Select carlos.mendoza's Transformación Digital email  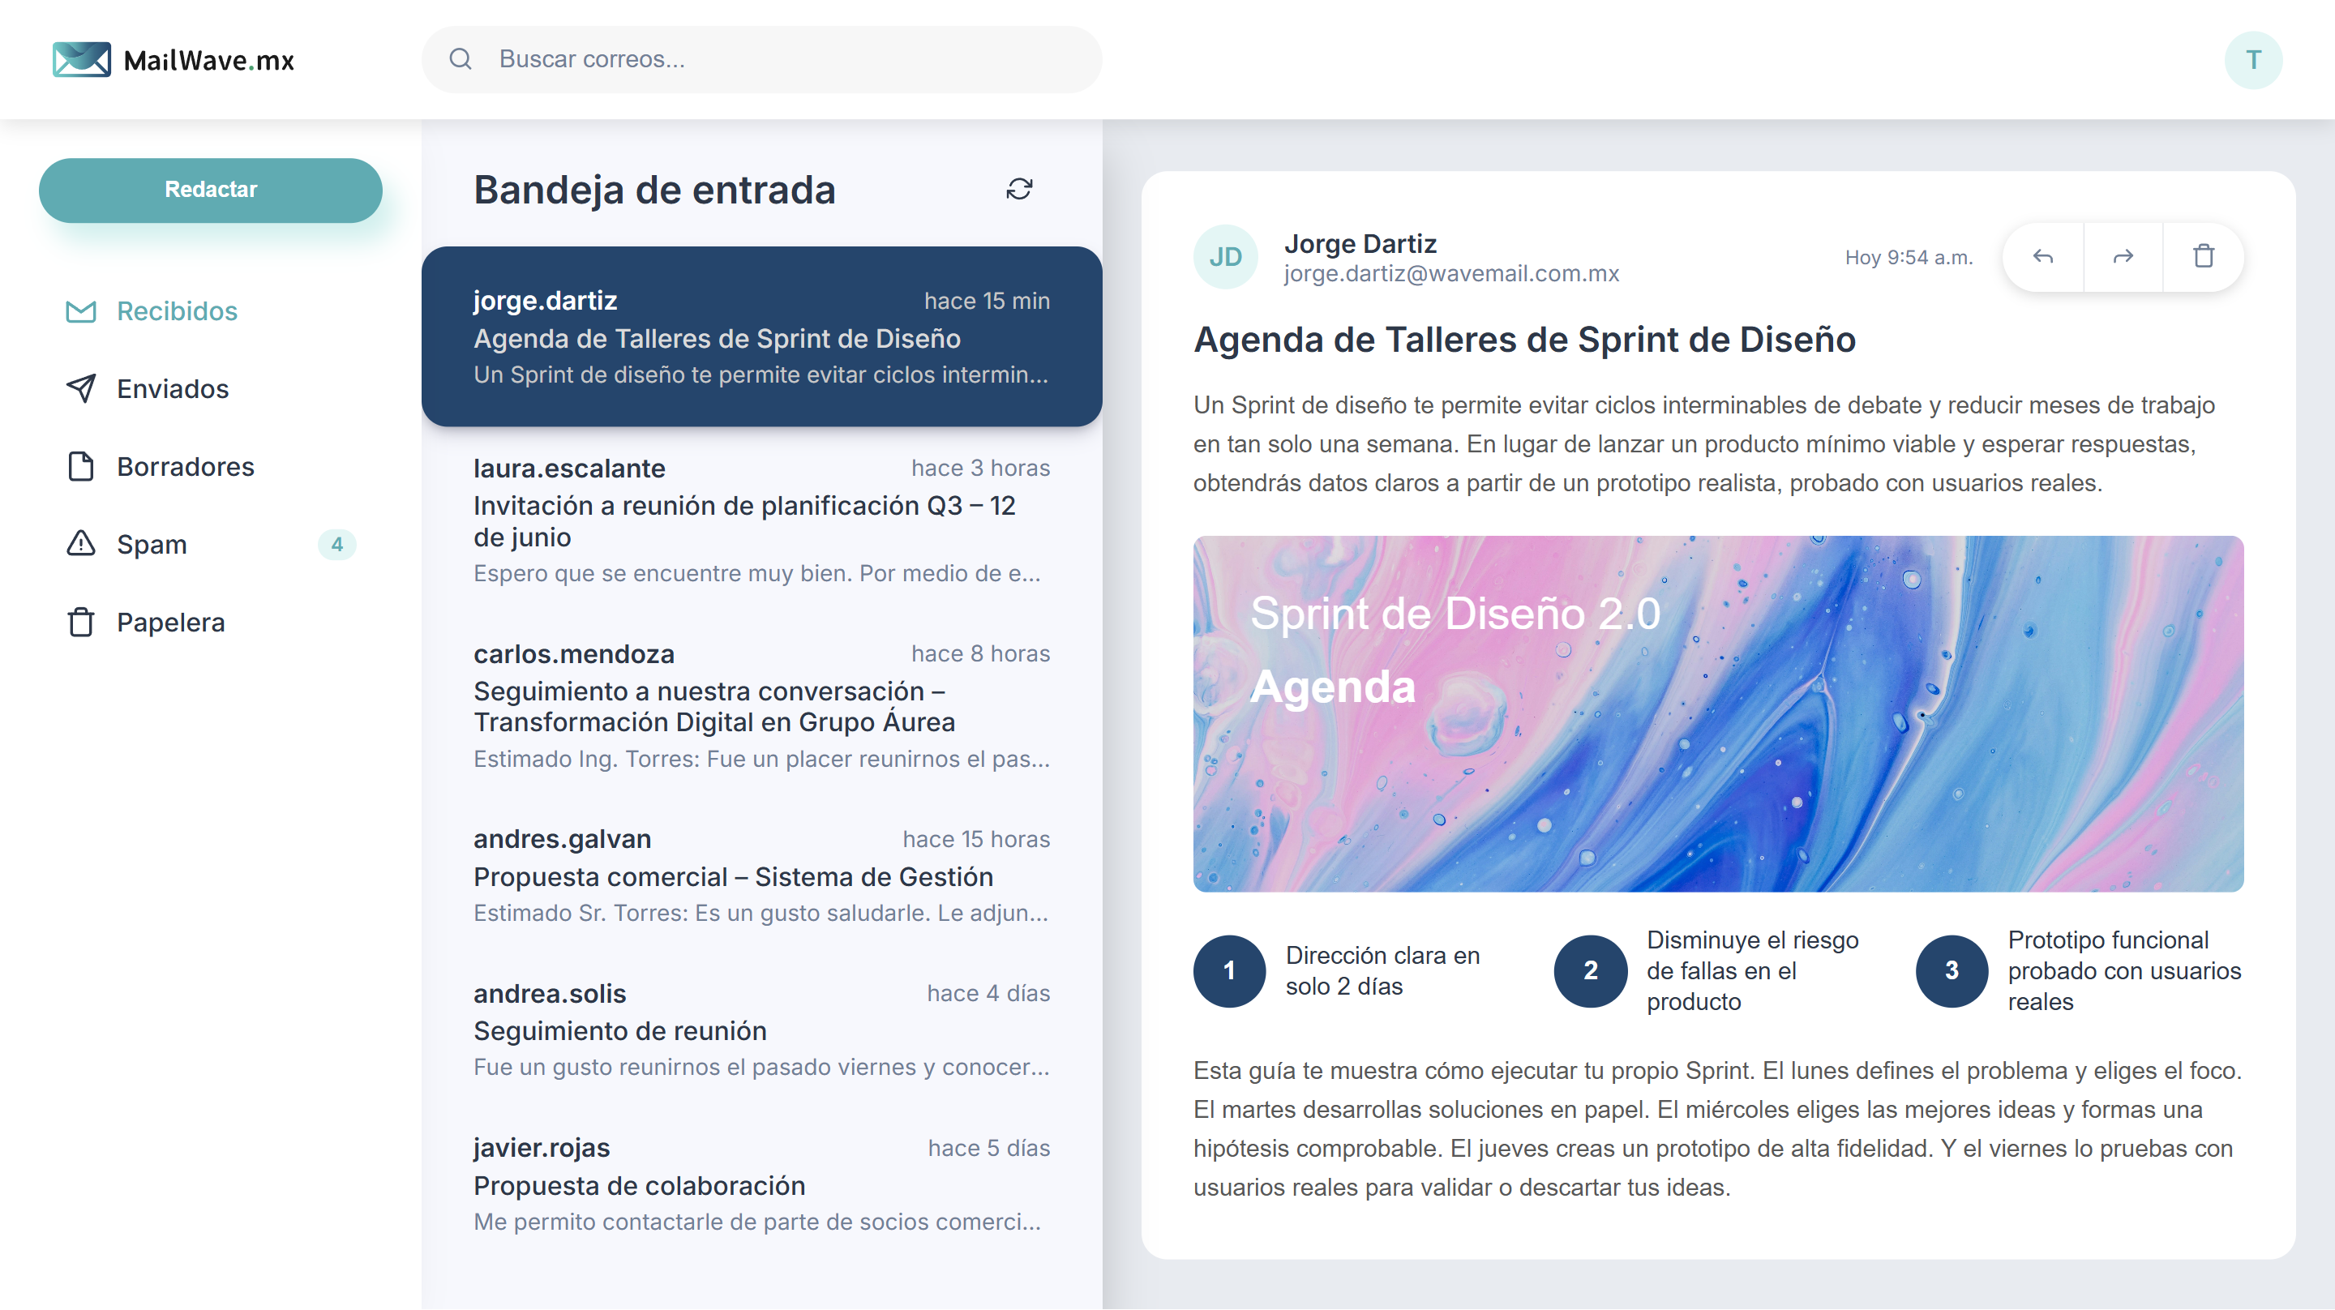(x=761, y=705)
